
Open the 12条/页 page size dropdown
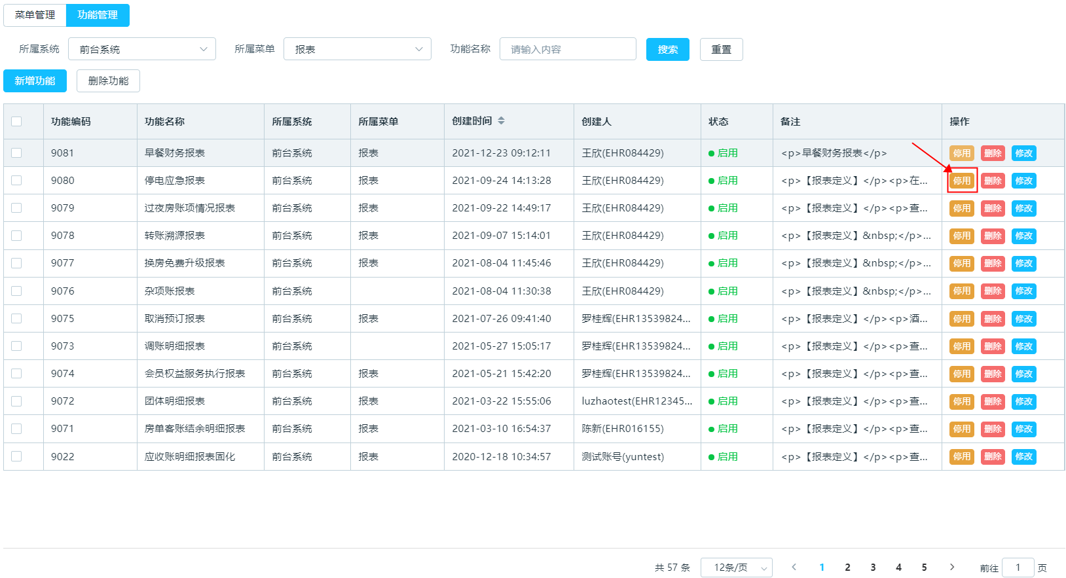click(737, 568)
